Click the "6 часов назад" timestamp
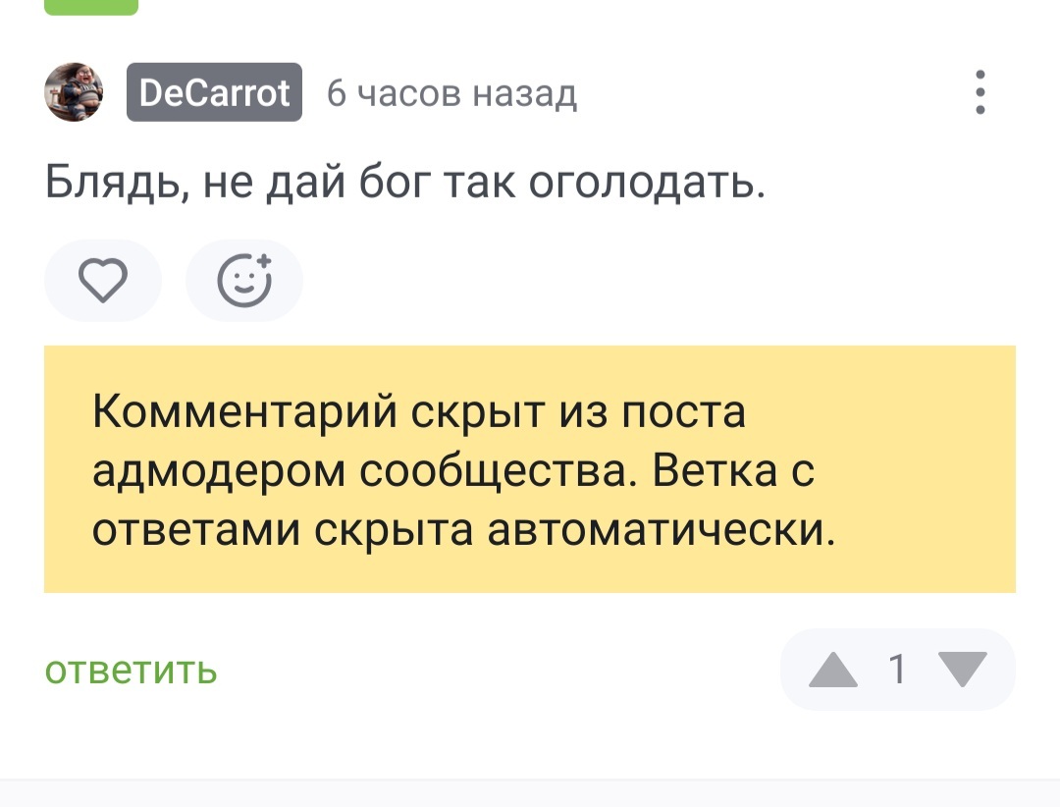The image size is (1060, 807). pos(451,94)
